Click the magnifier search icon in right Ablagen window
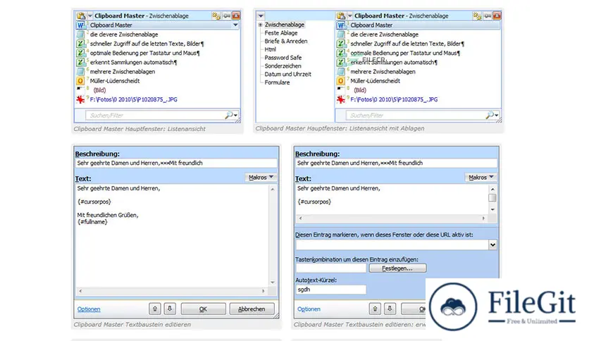Viewport: 589px width, 341px height. pyautogui.click(x=490, y=116)
